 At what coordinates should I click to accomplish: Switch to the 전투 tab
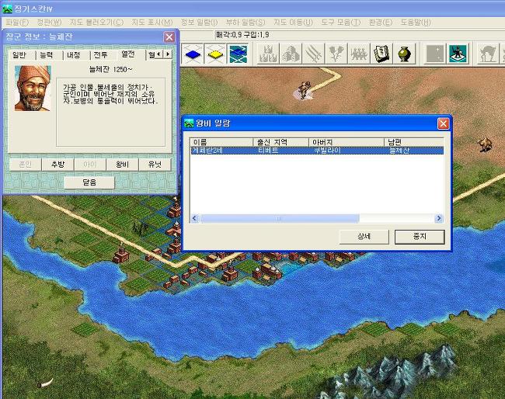point(101,55)
